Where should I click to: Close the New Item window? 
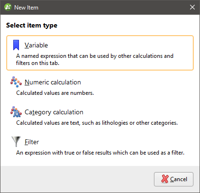(192, 7)
